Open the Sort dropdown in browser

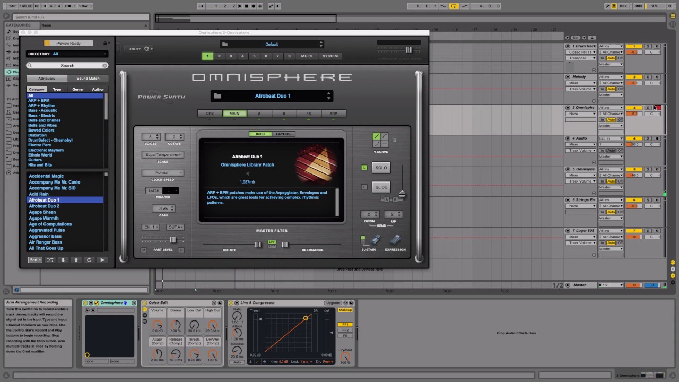coord(35,260)
